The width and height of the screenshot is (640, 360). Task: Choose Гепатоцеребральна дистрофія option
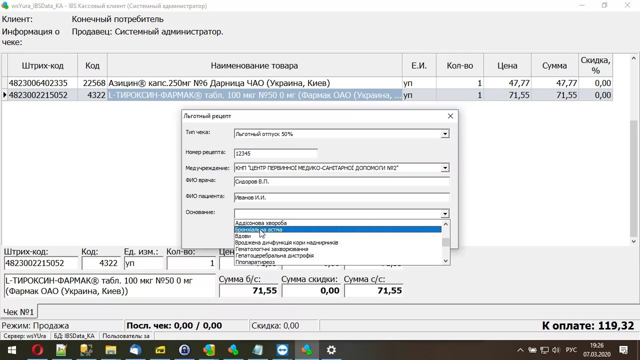[x=338, y=255]
